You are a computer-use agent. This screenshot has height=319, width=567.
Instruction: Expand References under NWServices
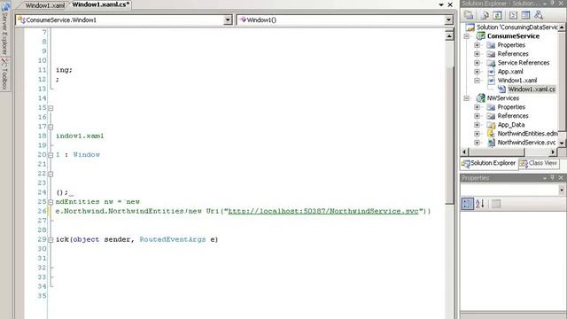[477, 116]
